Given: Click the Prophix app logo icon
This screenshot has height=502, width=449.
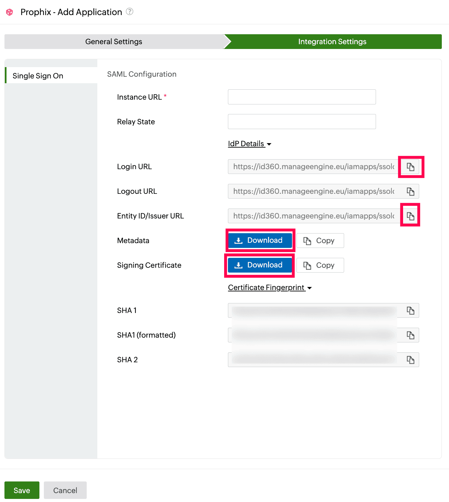Looking at the screenshot, I should 10,12.
